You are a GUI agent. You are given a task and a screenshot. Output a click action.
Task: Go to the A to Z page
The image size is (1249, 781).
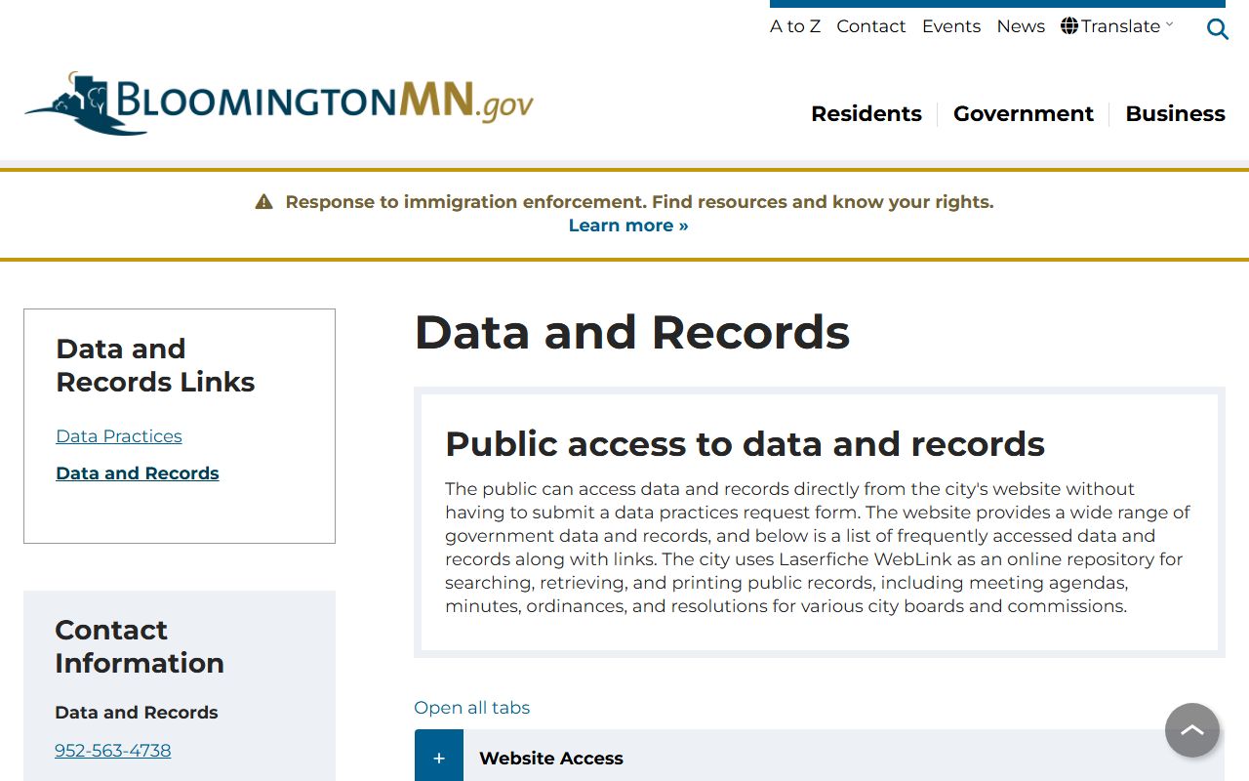point(795,26)
